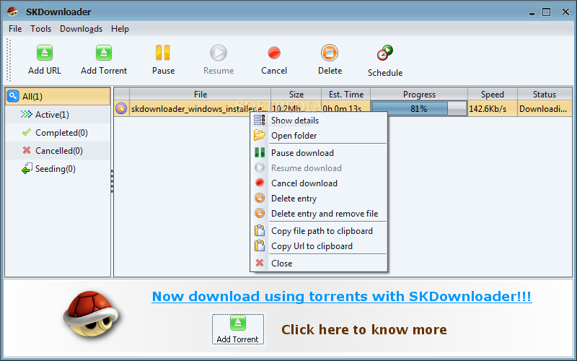Choose Open folder from the context menu
This screenshot has width=577, height=361.
coord(319,136)
